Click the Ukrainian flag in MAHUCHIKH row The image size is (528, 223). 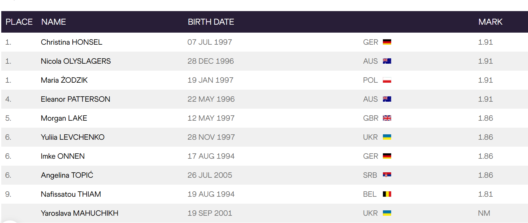click(387, 213)
